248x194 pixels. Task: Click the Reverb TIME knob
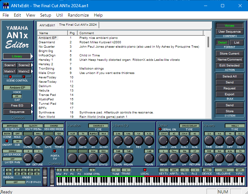pyautogui.click(x=209, y=140)
